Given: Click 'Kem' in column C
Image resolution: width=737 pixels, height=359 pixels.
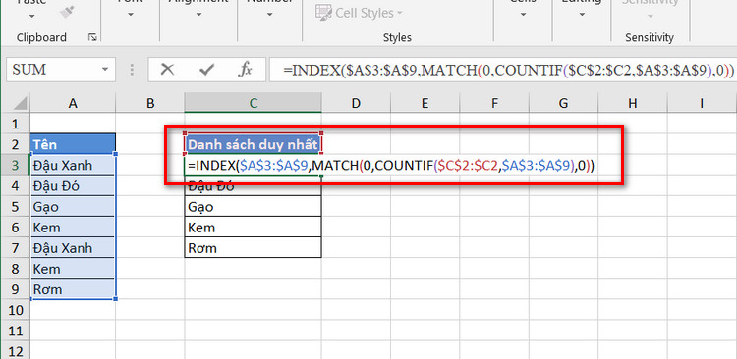Looking at the screenshot, I should click(254, 228).
